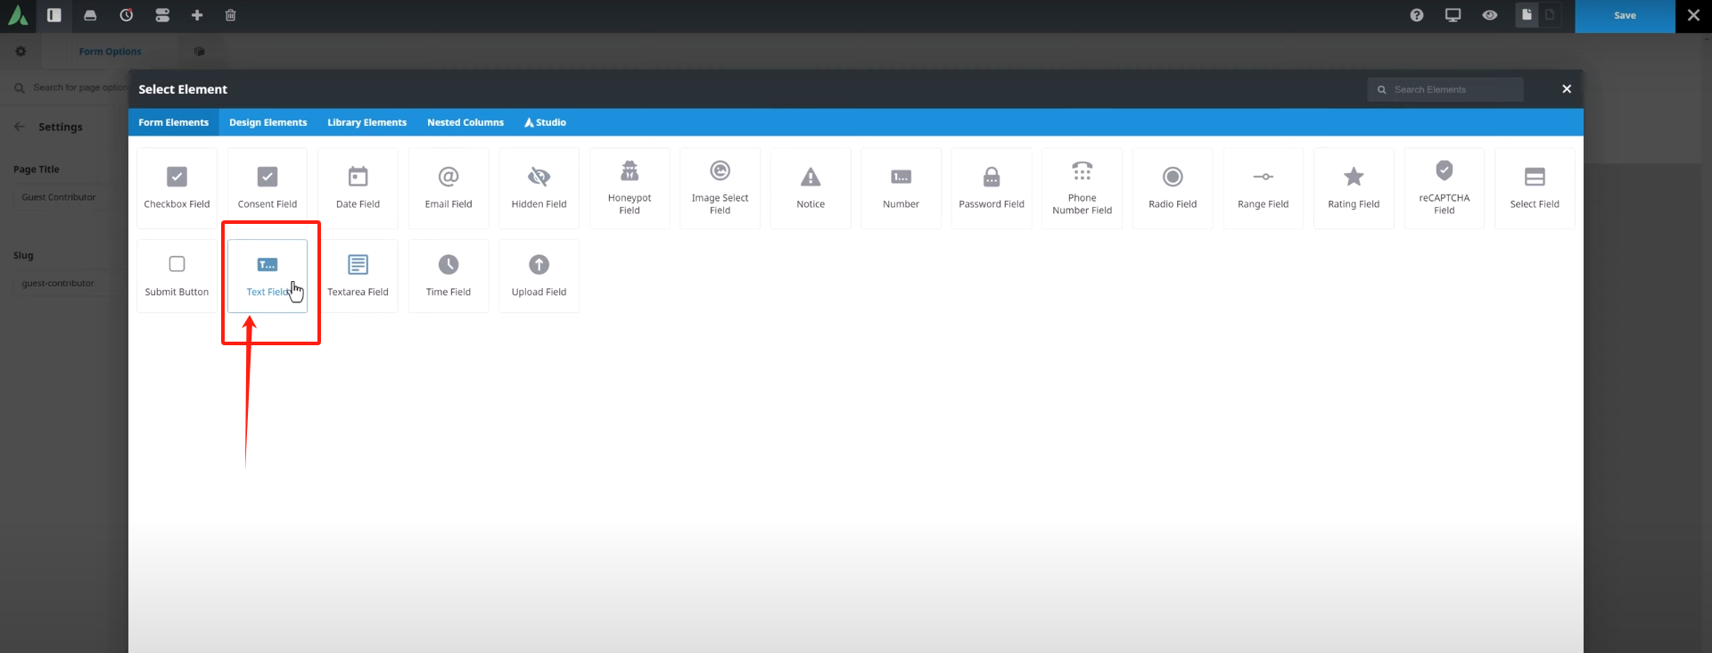
Task: Open the history clock icon in toolbar
Action: pos(127,15)
